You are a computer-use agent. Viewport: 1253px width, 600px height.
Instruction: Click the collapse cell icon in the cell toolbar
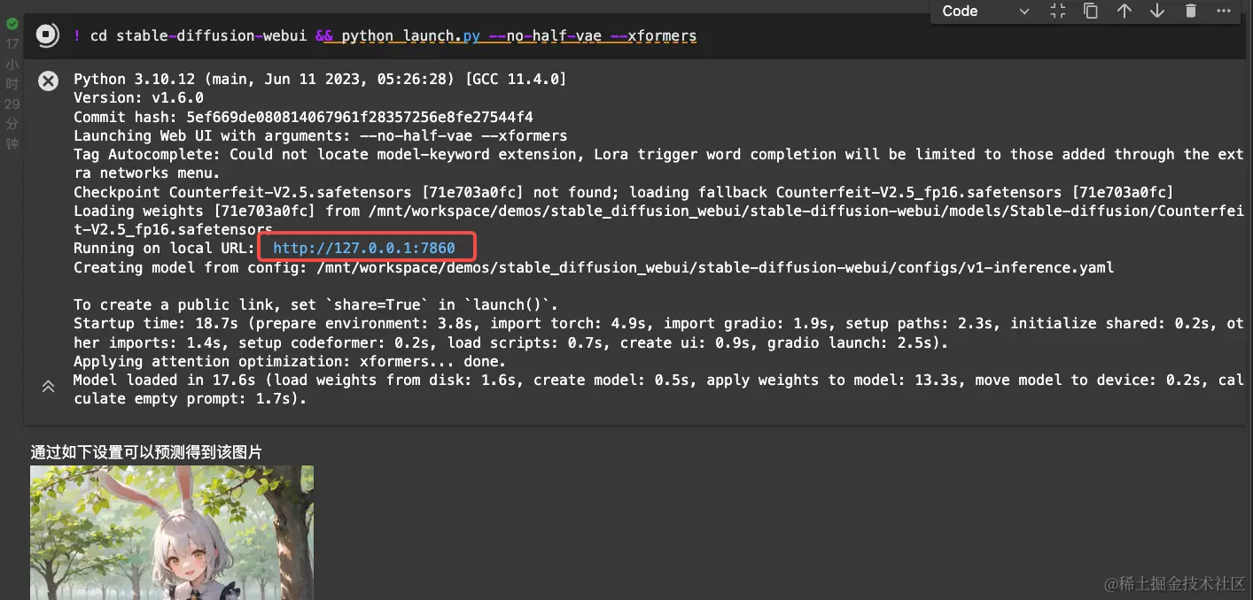click(1057, 12)
